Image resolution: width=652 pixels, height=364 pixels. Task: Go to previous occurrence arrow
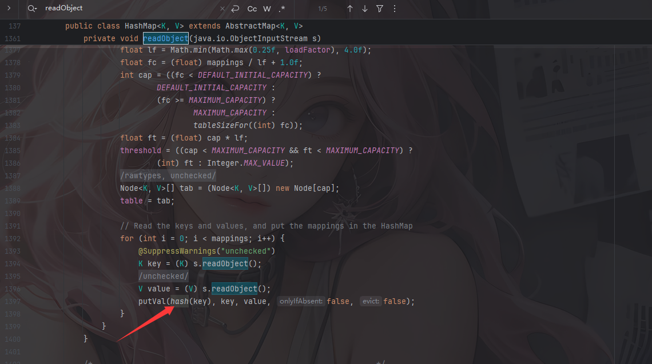coord(350,9)
